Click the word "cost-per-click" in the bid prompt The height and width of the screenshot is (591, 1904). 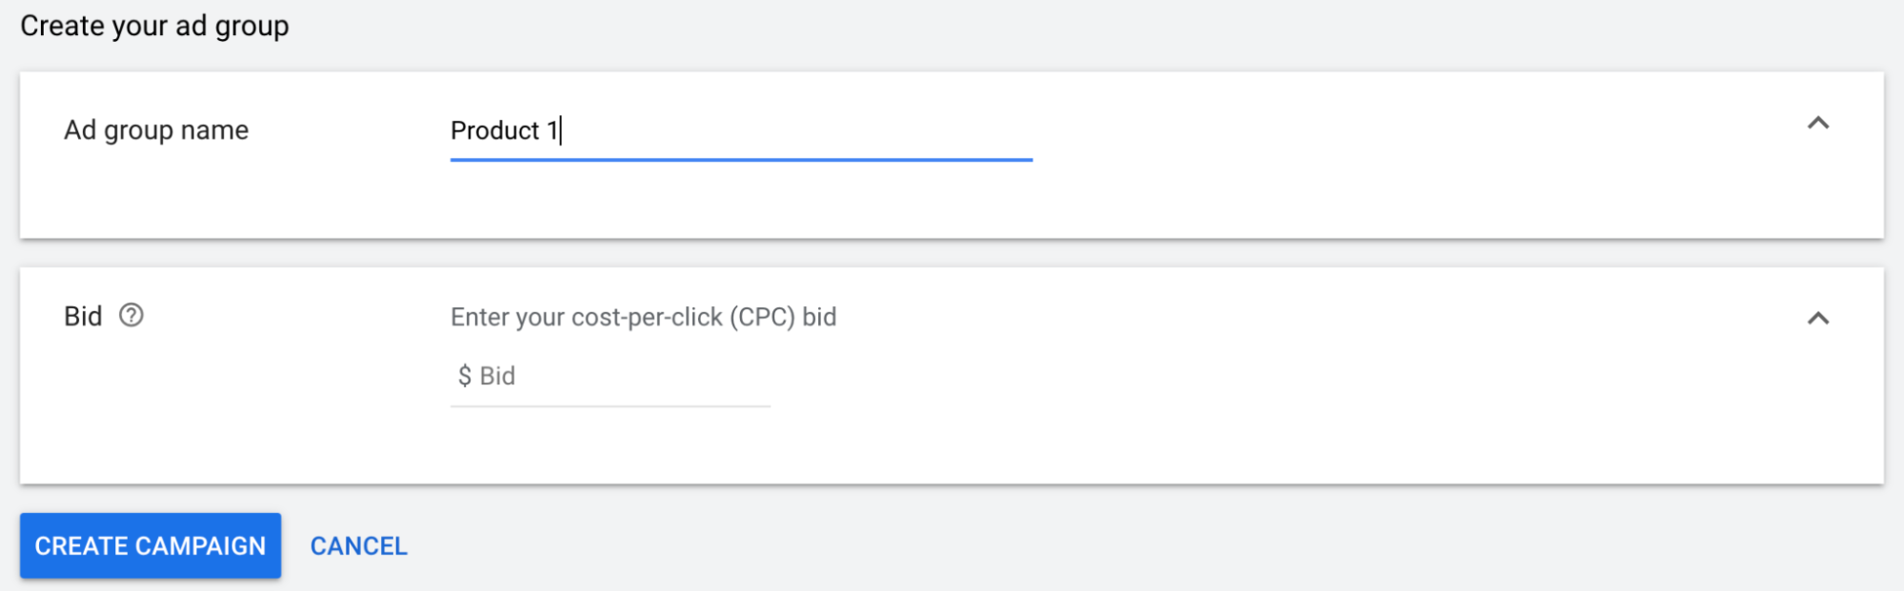(x=647, y=317)
